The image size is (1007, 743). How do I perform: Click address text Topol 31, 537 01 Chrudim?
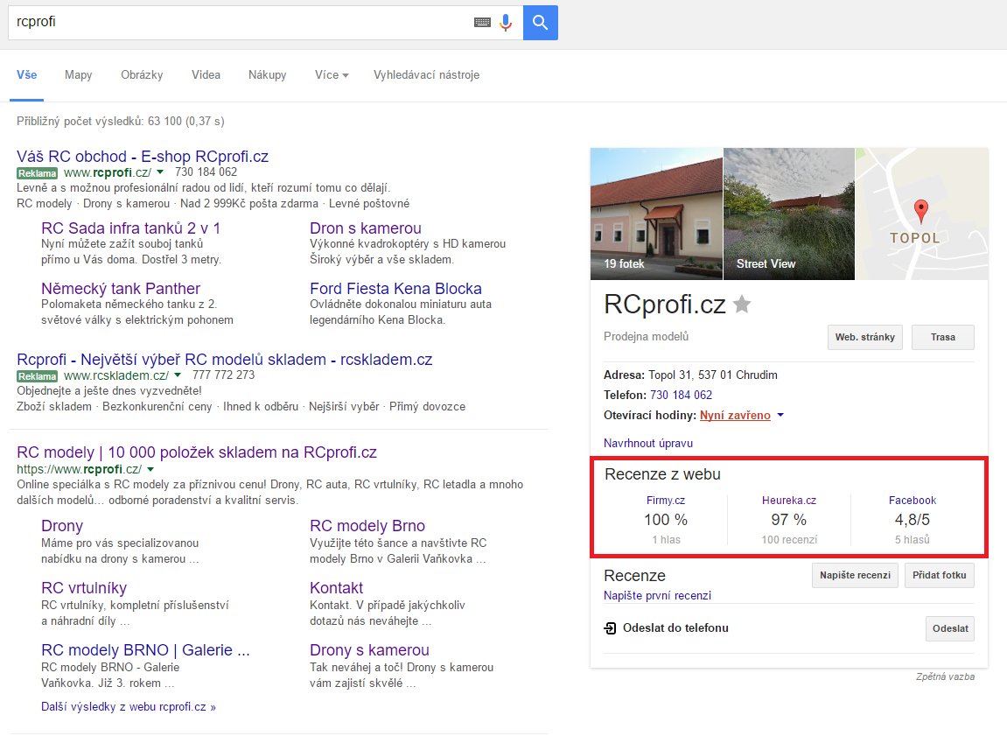point(713,375)
